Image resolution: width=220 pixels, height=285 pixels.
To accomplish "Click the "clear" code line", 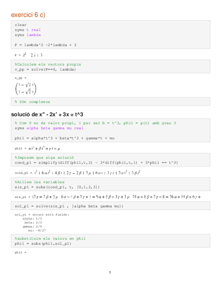I will 20,25.
